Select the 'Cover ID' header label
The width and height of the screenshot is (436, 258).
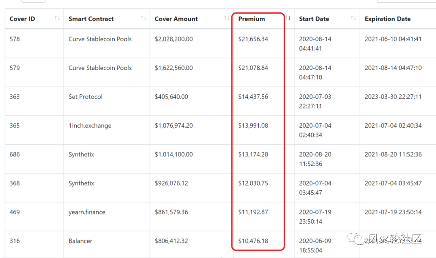coord(22,19)
